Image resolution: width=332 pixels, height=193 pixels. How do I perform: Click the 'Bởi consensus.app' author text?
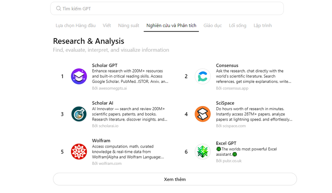point(232,88)
